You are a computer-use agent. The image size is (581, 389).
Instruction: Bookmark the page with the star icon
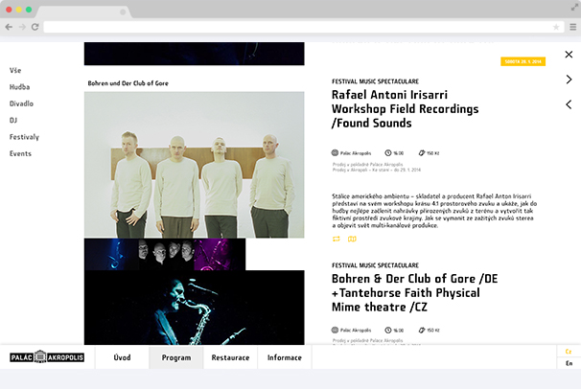pos(556,27)
